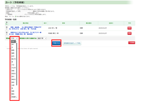Choose 浪速 from the library list
The image size is (142, 104).
(x=13, y=71)
